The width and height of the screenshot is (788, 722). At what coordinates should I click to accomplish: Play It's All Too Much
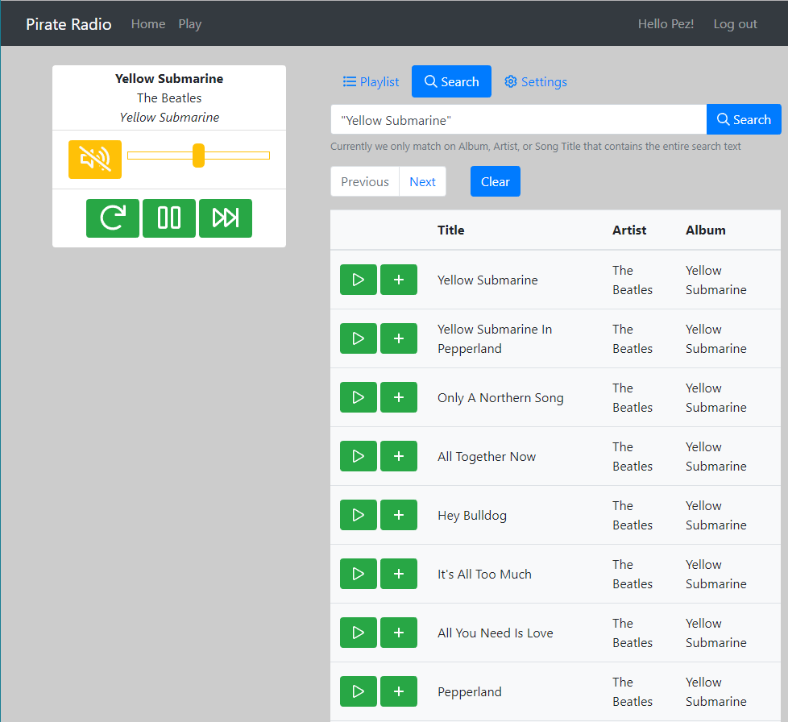359,573
